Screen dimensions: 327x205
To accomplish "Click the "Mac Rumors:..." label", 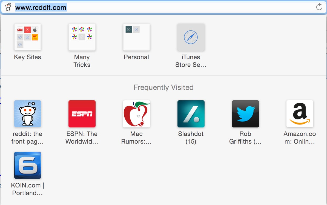I will coord(136,138).
